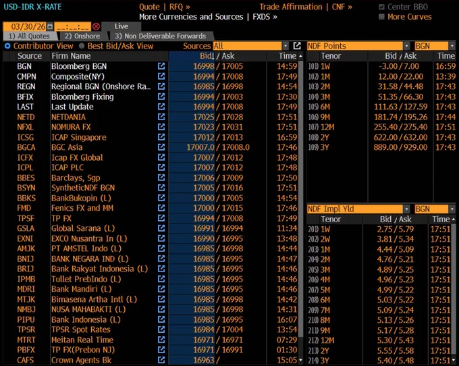
Task: Open the Crown Agents Bk row launch icon
Action: (x=161, y=360)
